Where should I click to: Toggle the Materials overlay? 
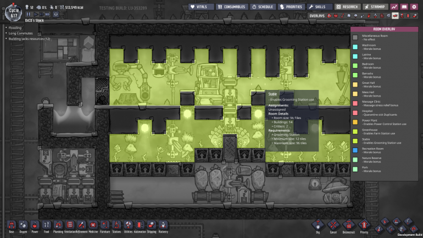click(x=349, y=16)
